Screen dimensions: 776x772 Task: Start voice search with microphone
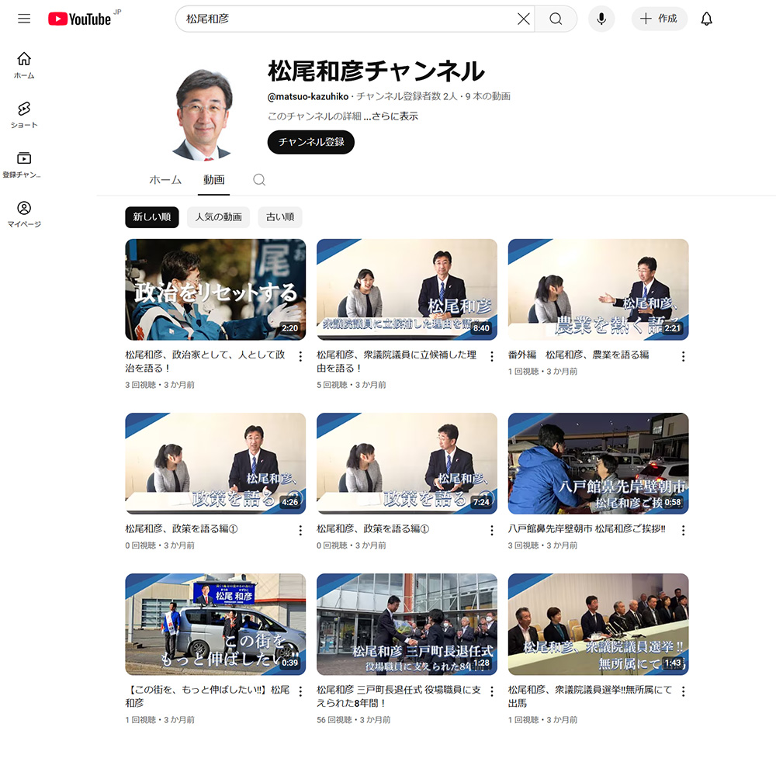tap(601, 19)
